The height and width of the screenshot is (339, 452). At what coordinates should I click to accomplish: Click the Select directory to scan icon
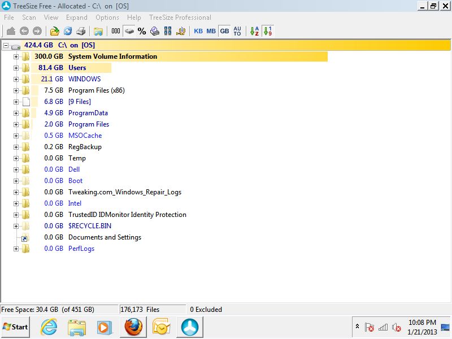[x=54, y=31]
